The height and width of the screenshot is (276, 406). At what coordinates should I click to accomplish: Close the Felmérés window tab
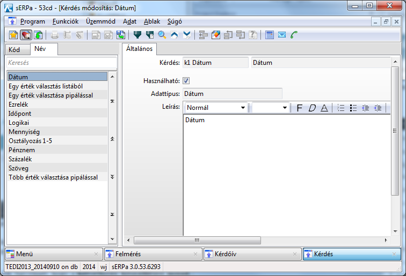pos(195,254)
